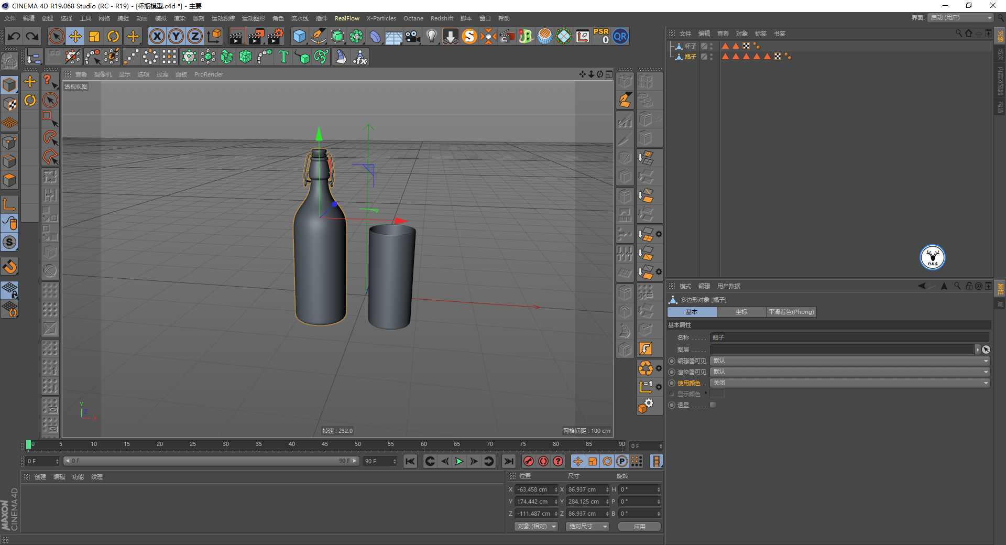Toggle the X axis lock icon

coord(157,36)
